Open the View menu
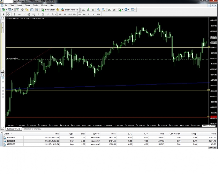The image size is (218, 174). click(x=12, y=6)
